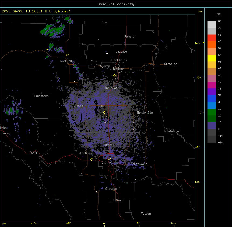Screen dimensions: 232x227
Task: Click the Airdrie city label
Action: pyautogui.click(x=108, y=145)
